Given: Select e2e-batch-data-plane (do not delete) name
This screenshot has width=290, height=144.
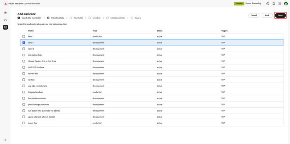Looking at the screenshot, I should click(44, 111).
